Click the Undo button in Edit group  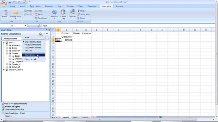28,11
